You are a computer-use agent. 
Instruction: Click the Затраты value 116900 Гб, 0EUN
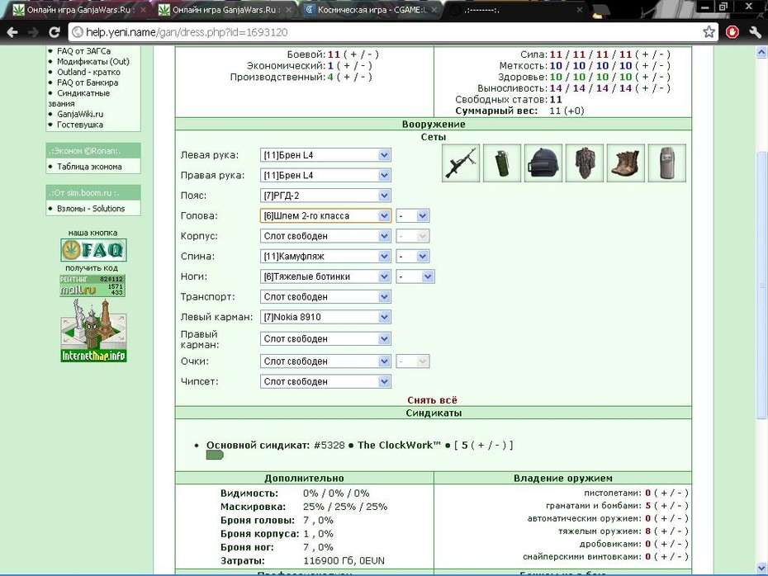pos(344,561)
